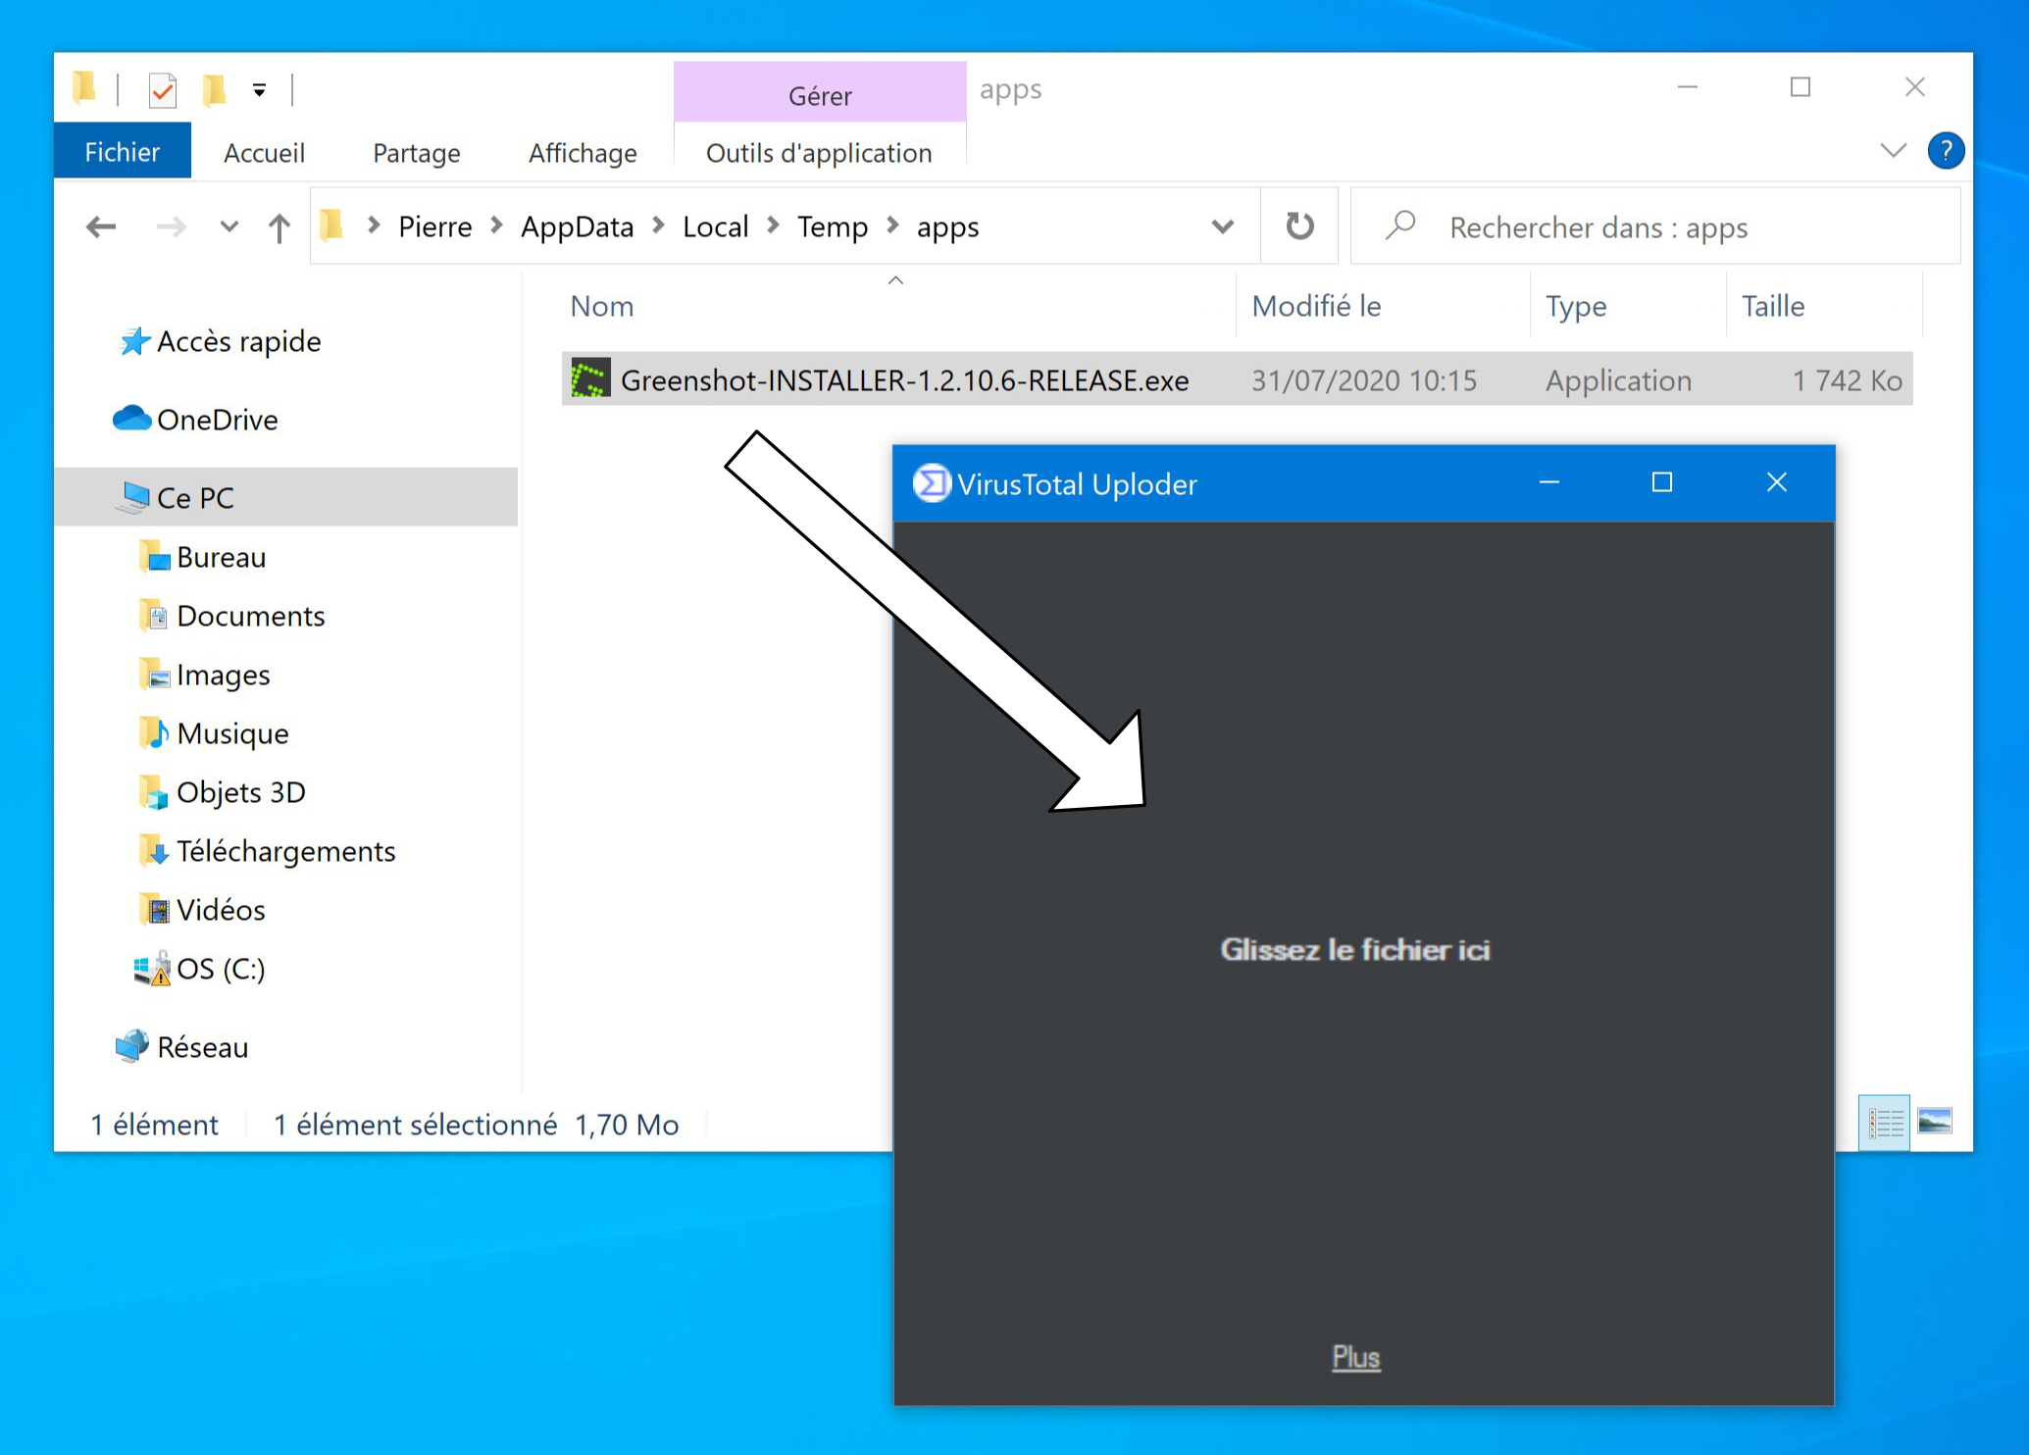Open Quick Access Toolbar customize dropdown
The width and height of the screenshot is (2029, 1455).
pyautogui.click(x=259, y=90)
